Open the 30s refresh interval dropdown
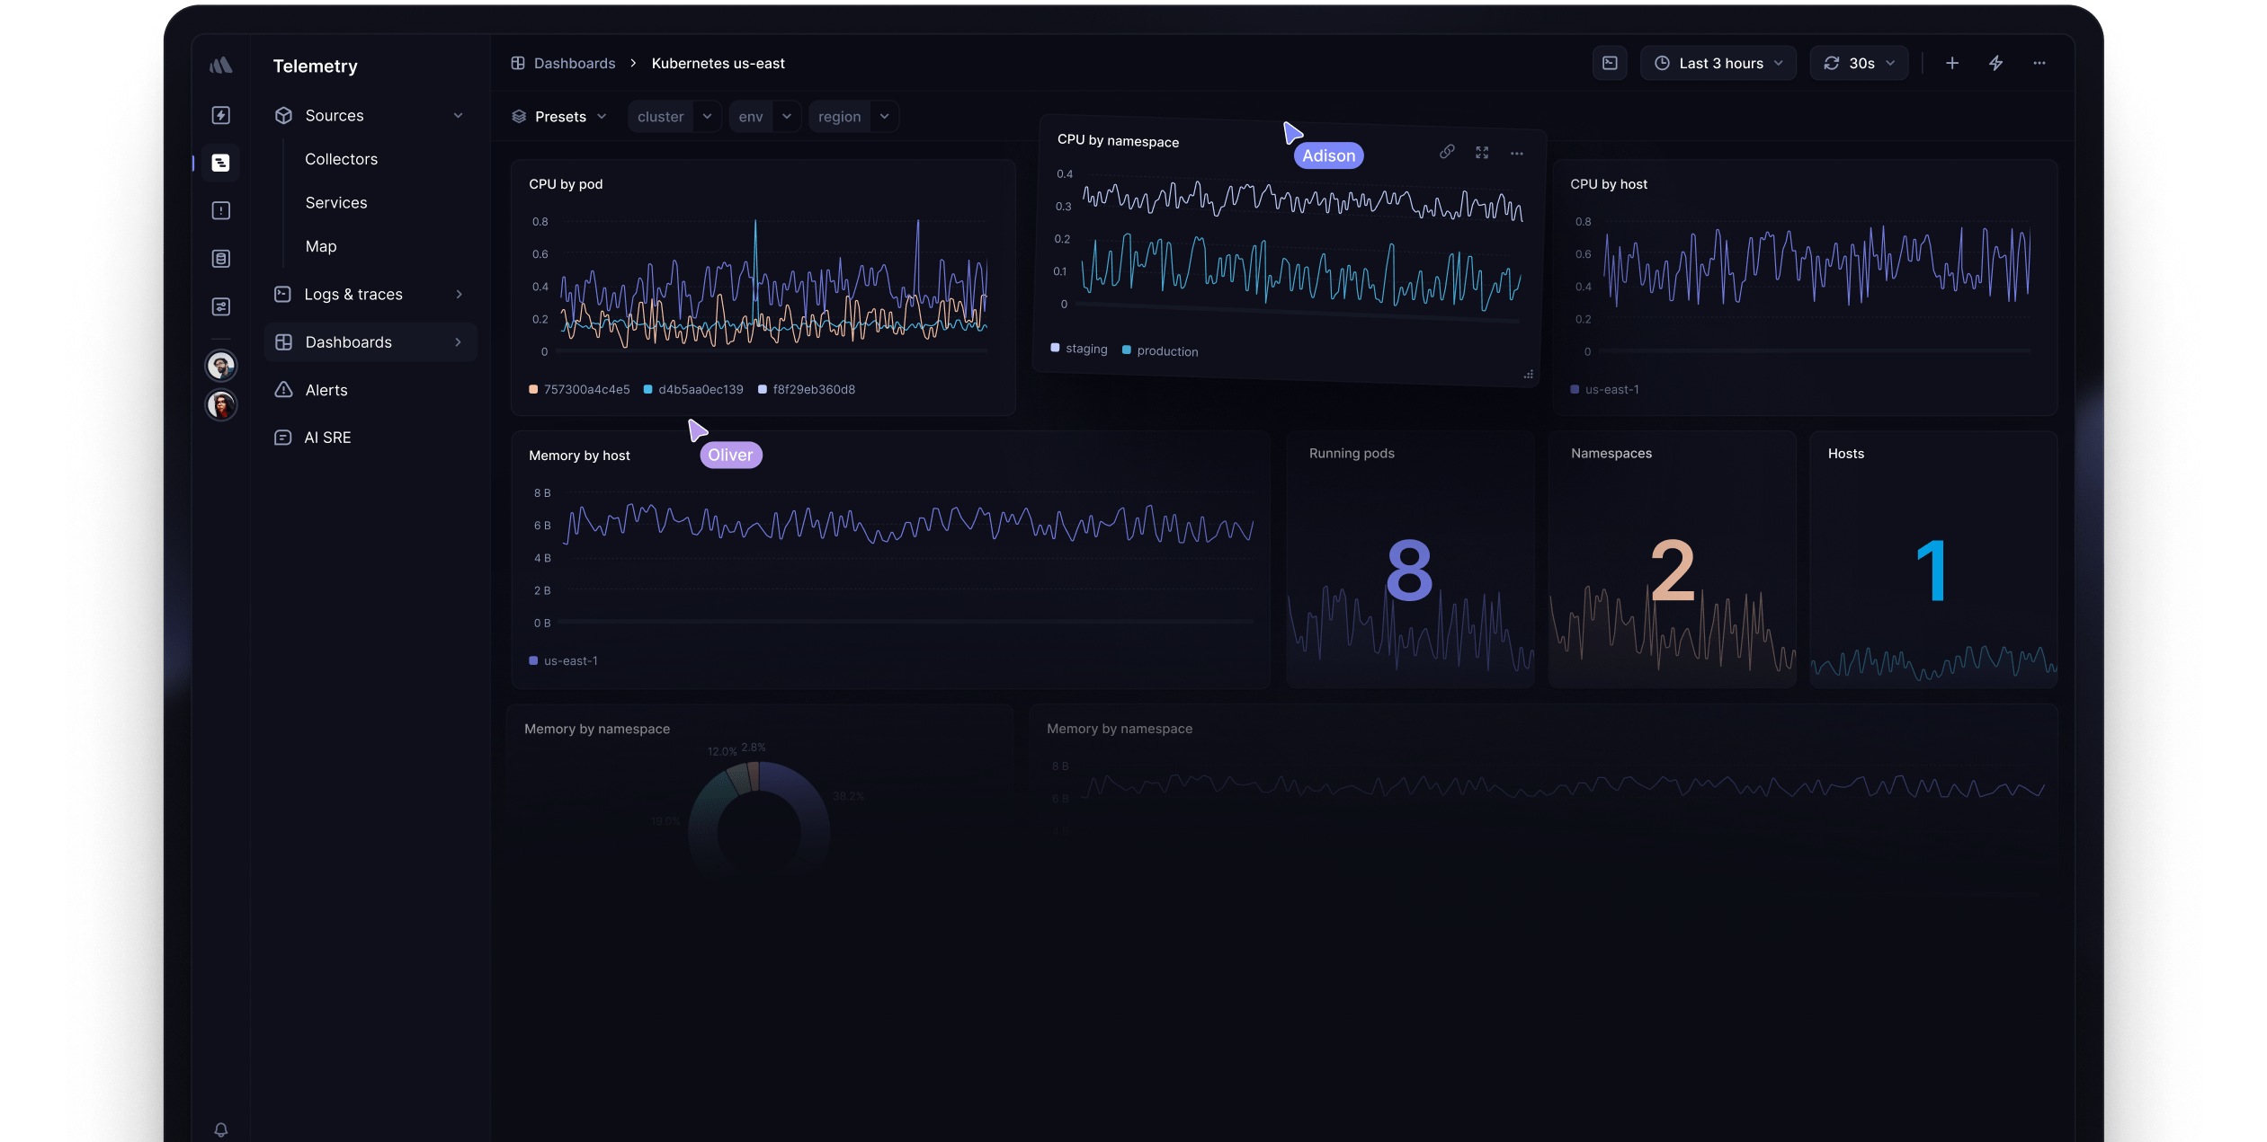 click(1859, 63)
